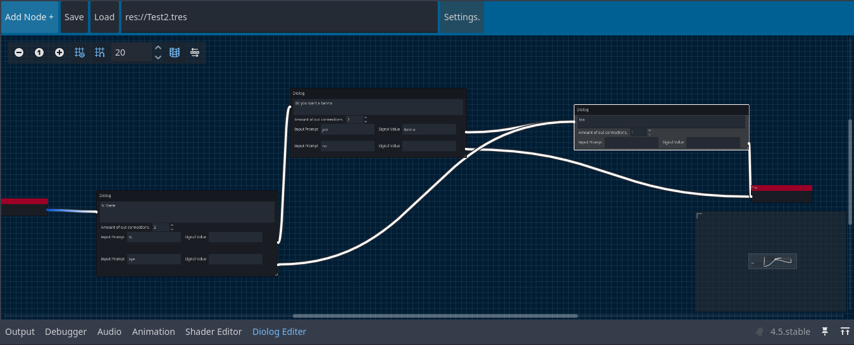Open the Add Node + menu
The height and width of the screenshot is (345, 854).
(x=29, y=17)
